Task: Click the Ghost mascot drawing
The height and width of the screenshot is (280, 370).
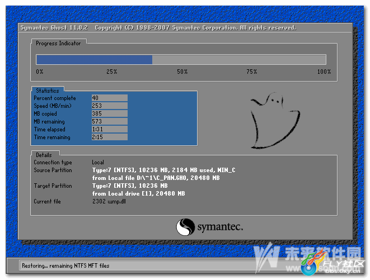Action: click(x=275, y=120)
